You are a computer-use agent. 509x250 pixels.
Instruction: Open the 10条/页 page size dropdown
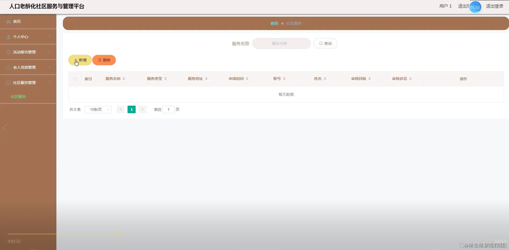coord(98,109)
